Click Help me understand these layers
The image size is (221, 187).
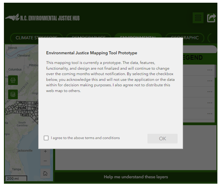click(136, 177)
